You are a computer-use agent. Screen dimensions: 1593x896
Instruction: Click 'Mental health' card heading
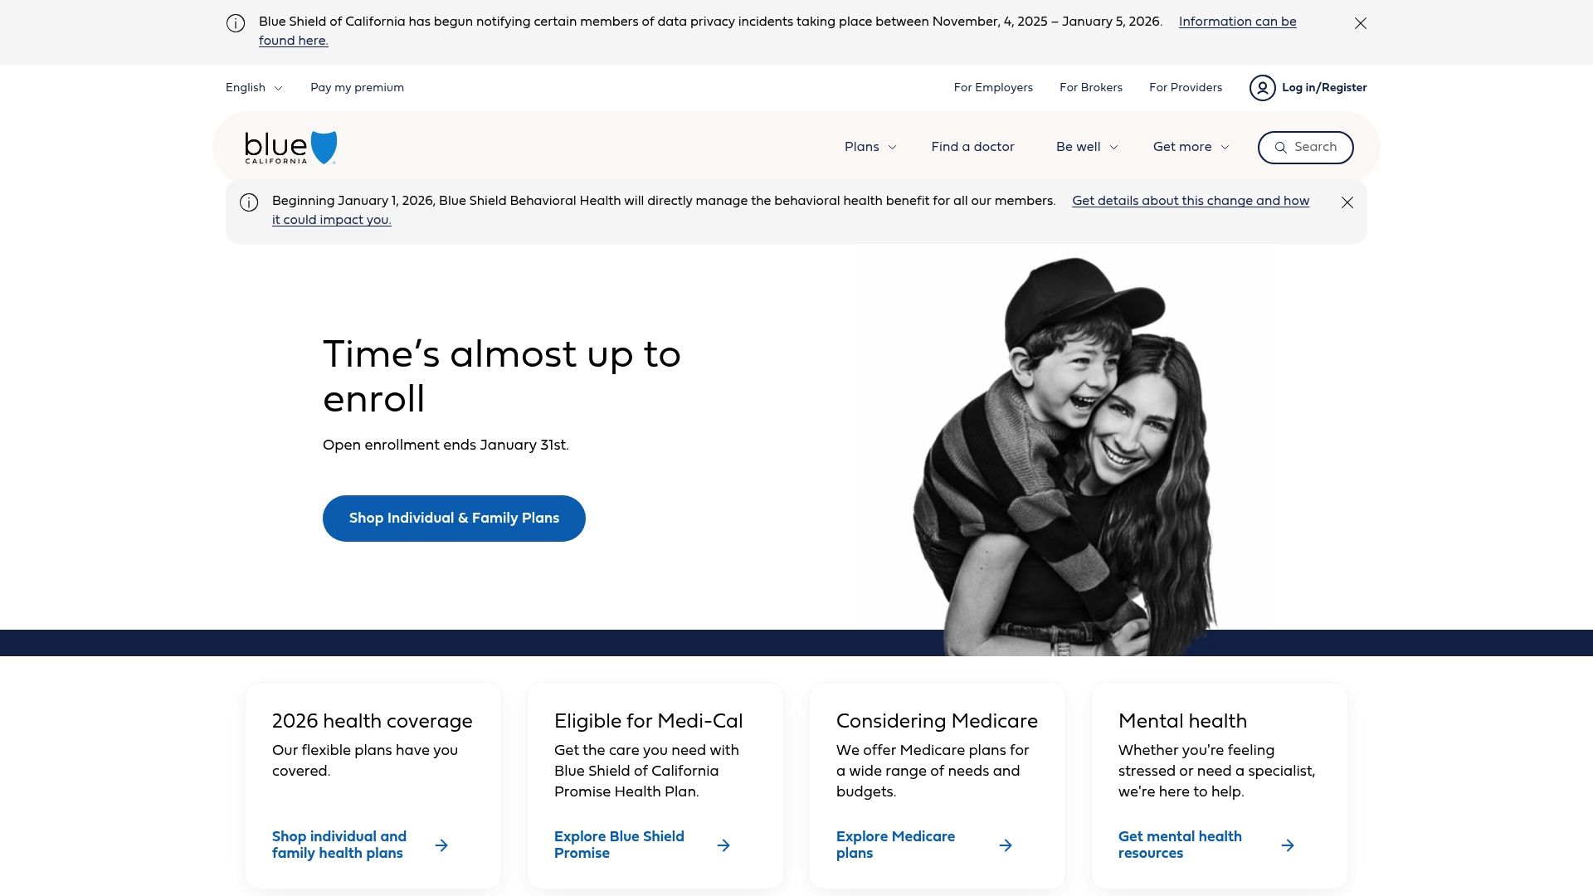[x=1182, y=721]
